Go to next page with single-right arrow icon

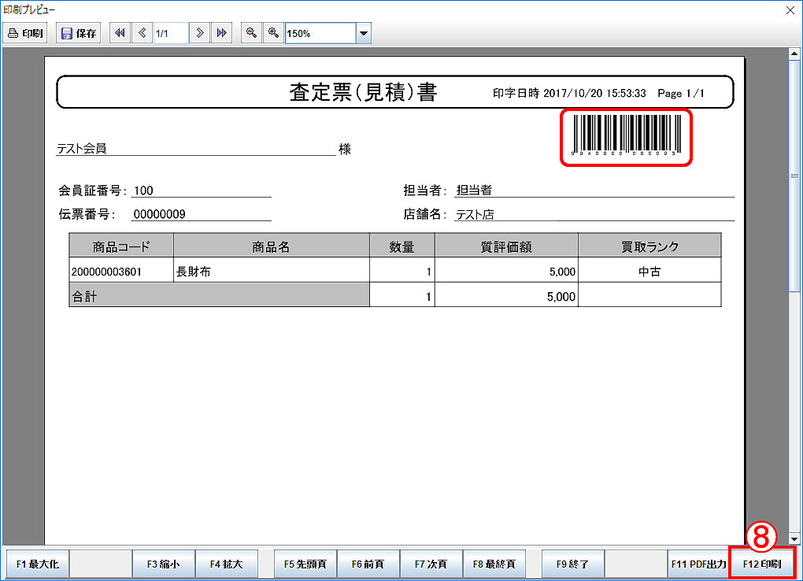coord(200,33)
